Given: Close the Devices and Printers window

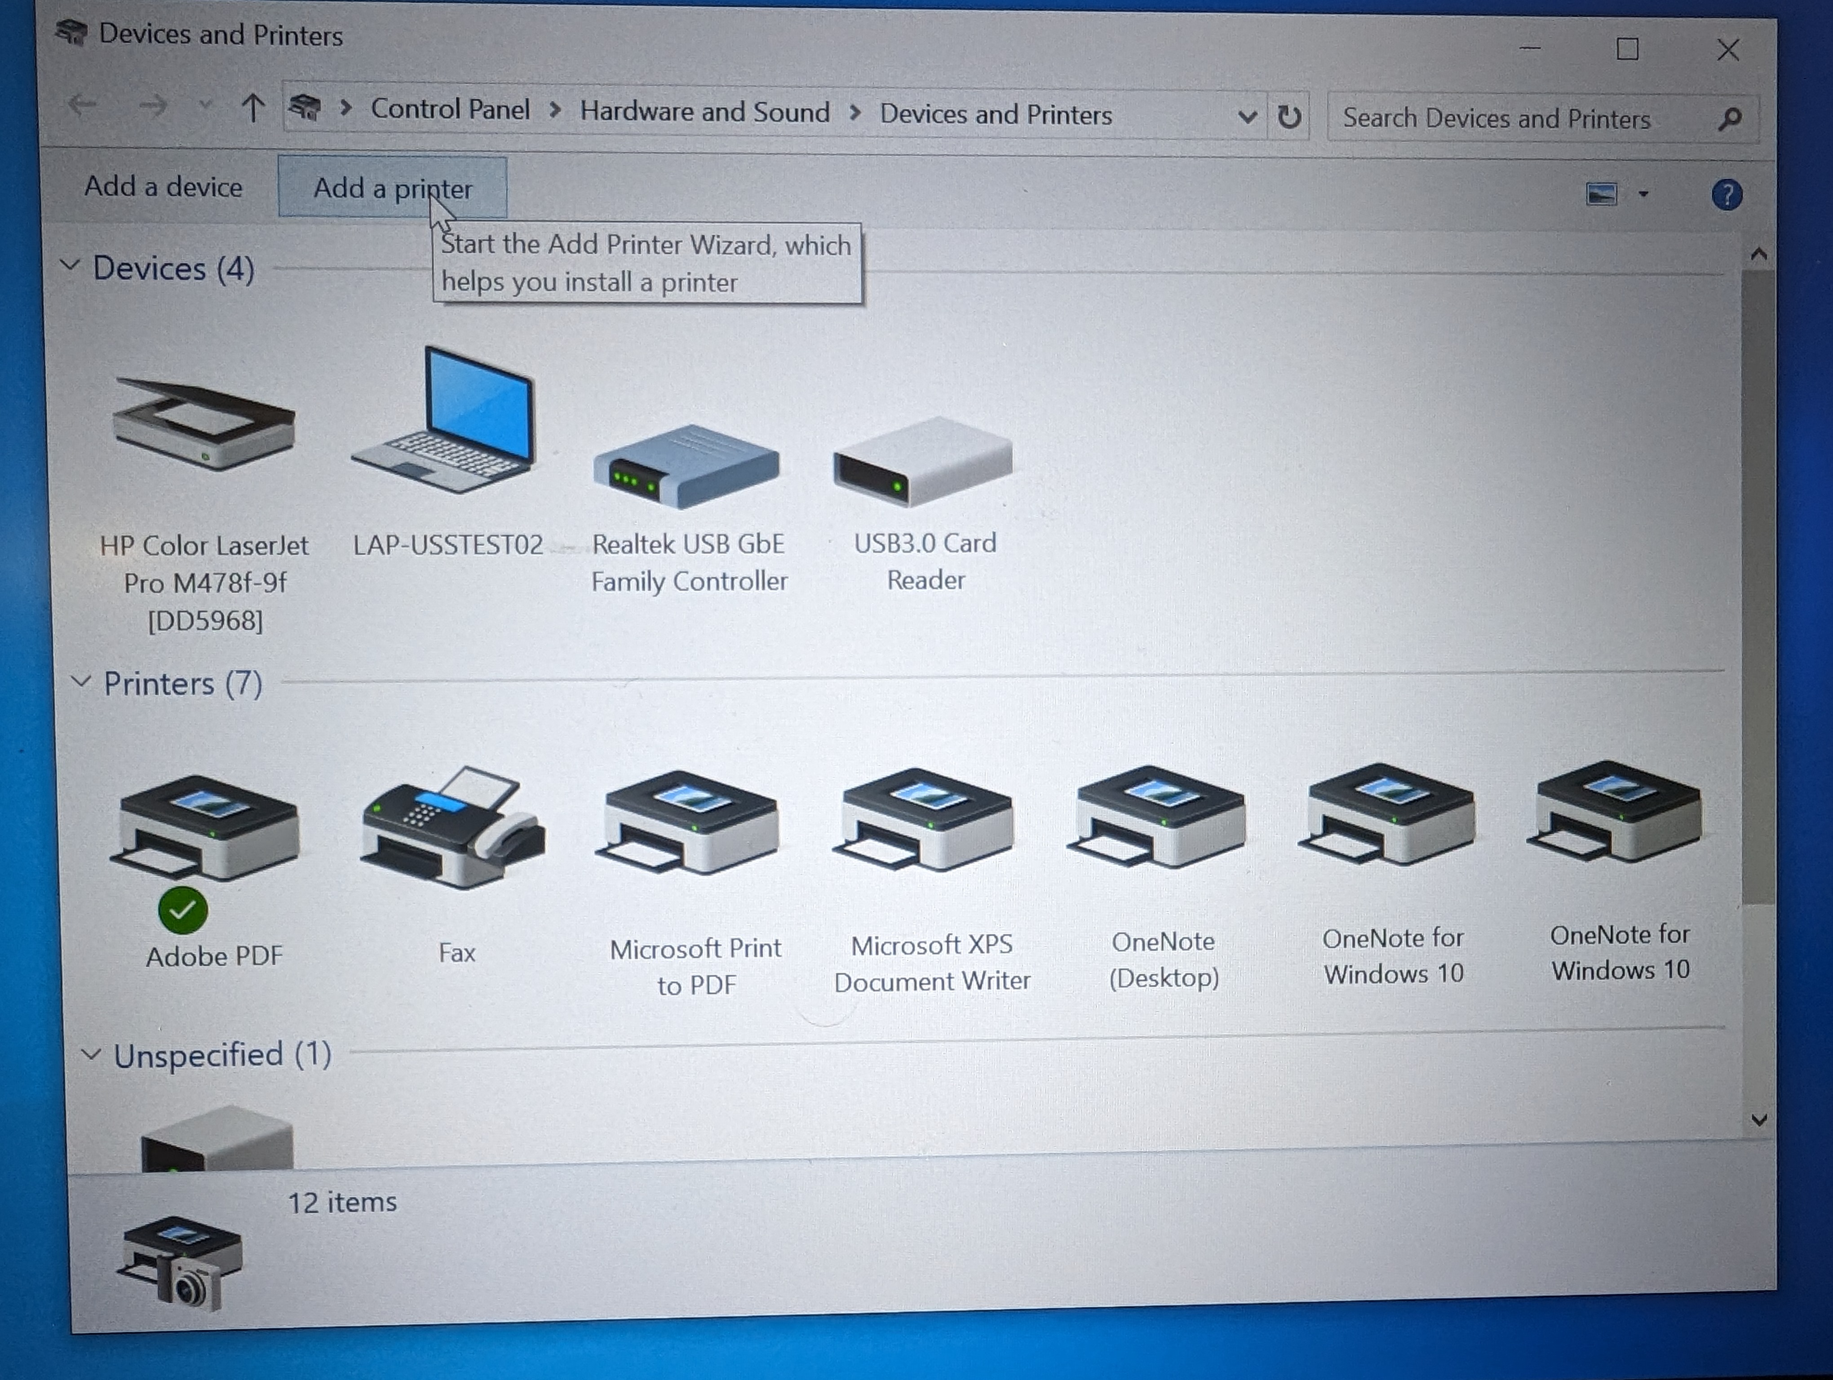Looking at the screenshot, I should coord(1728,50).
